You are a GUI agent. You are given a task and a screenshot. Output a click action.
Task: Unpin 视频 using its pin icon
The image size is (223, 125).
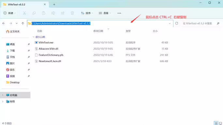pyautogui.click(x=29, y=76)
